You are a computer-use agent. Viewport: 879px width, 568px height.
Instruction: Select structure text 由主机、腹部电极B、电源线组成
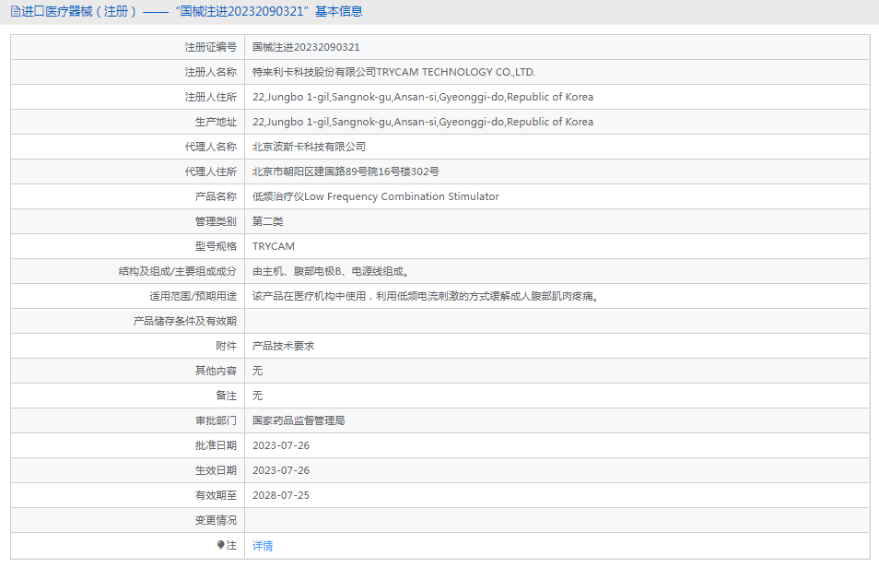point(332,271)
